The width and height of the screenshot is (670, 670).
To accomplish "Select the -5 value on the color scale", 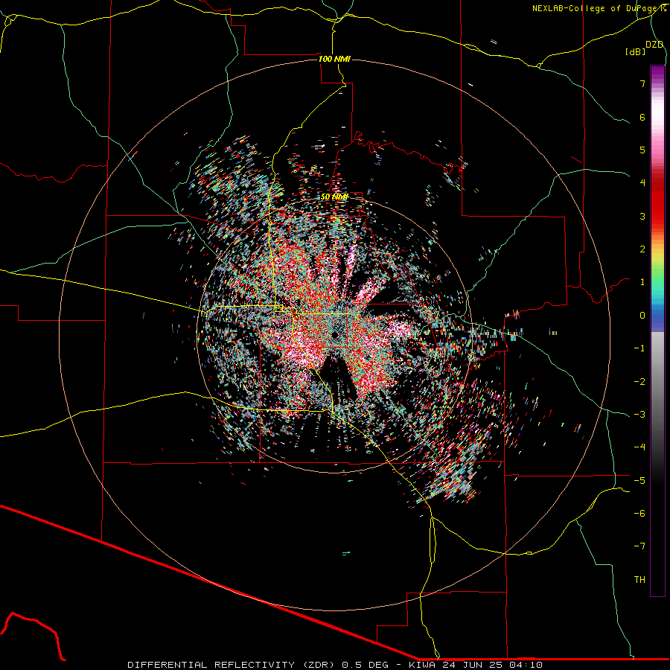I will (x=639, y=480).
